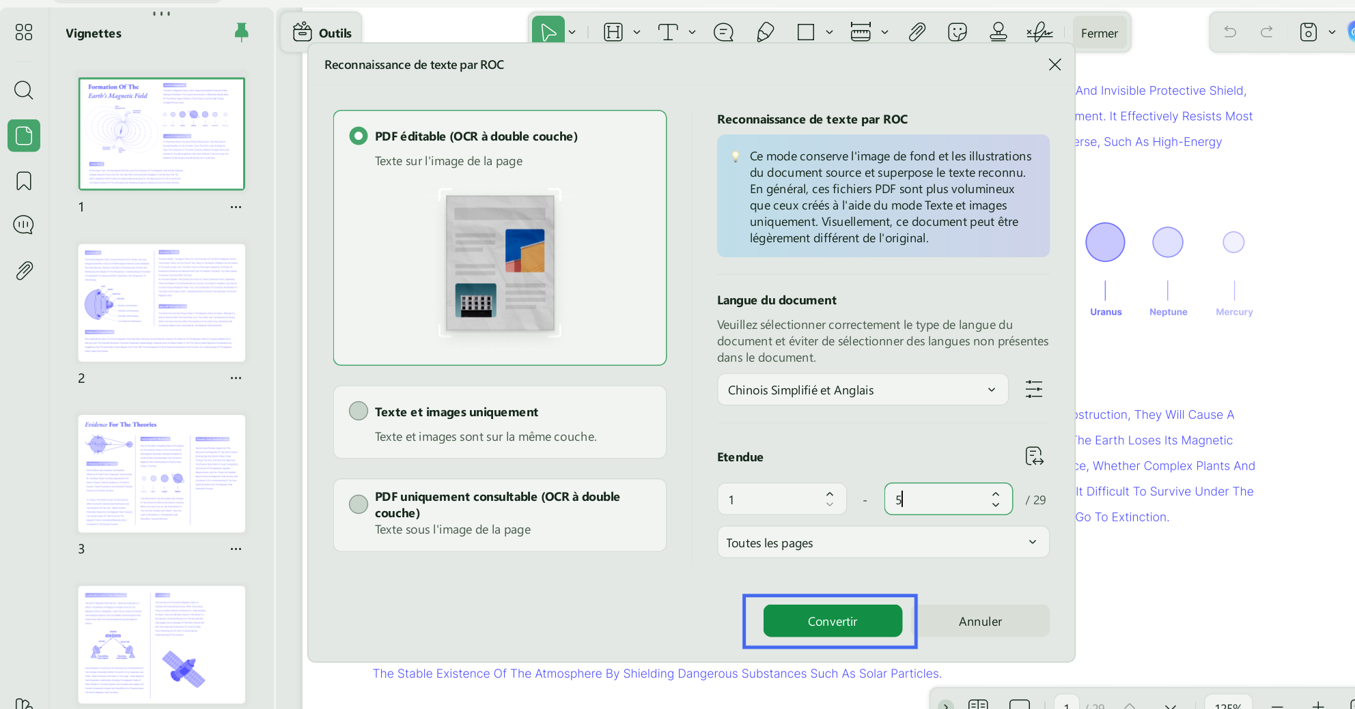Open the attachments paperclip in sidebar
Viewport: 1355px width, 709px height.
click(x=24, y=271)
